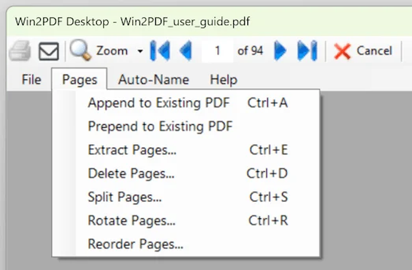
Task: Open the Auto-Name menu
Action: (x=154, y=80)
